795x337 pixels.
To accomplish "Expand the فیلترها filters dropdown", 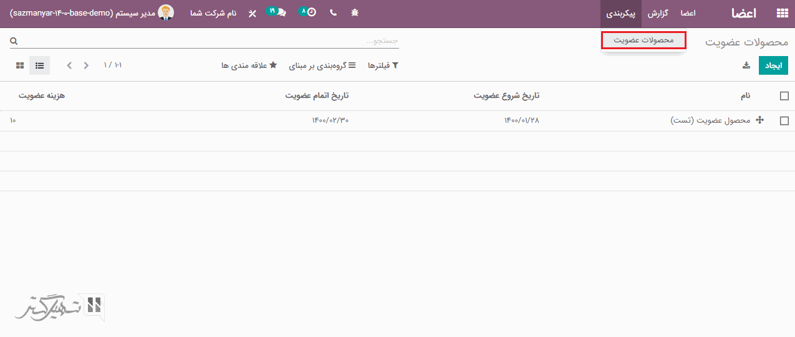I will tap(383, 65).
